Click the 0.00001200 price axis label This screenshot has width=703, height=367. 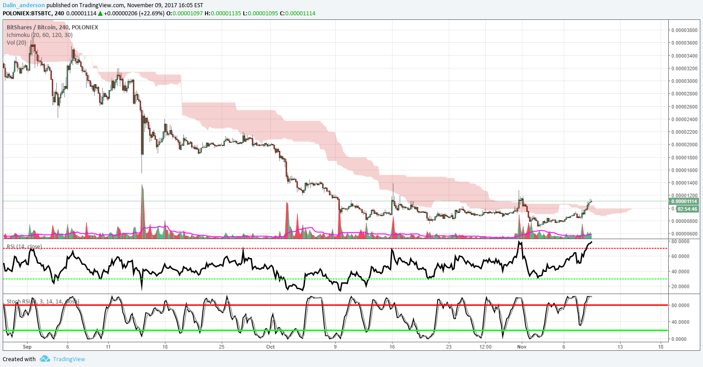[x=685, y=195]
